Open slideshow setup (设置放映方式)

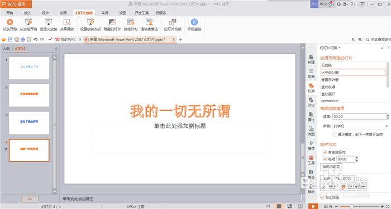90,25
